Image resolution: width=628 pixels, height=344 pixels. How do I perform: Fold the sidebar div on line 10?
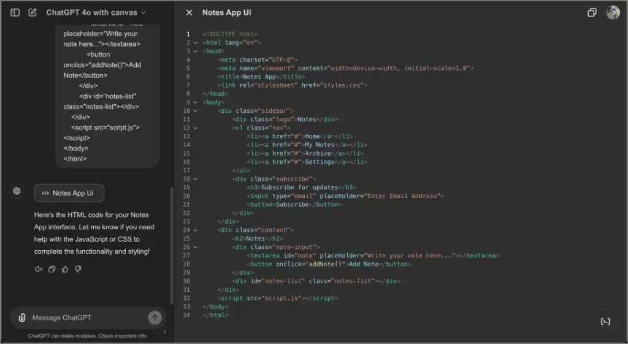coord(196,111)
